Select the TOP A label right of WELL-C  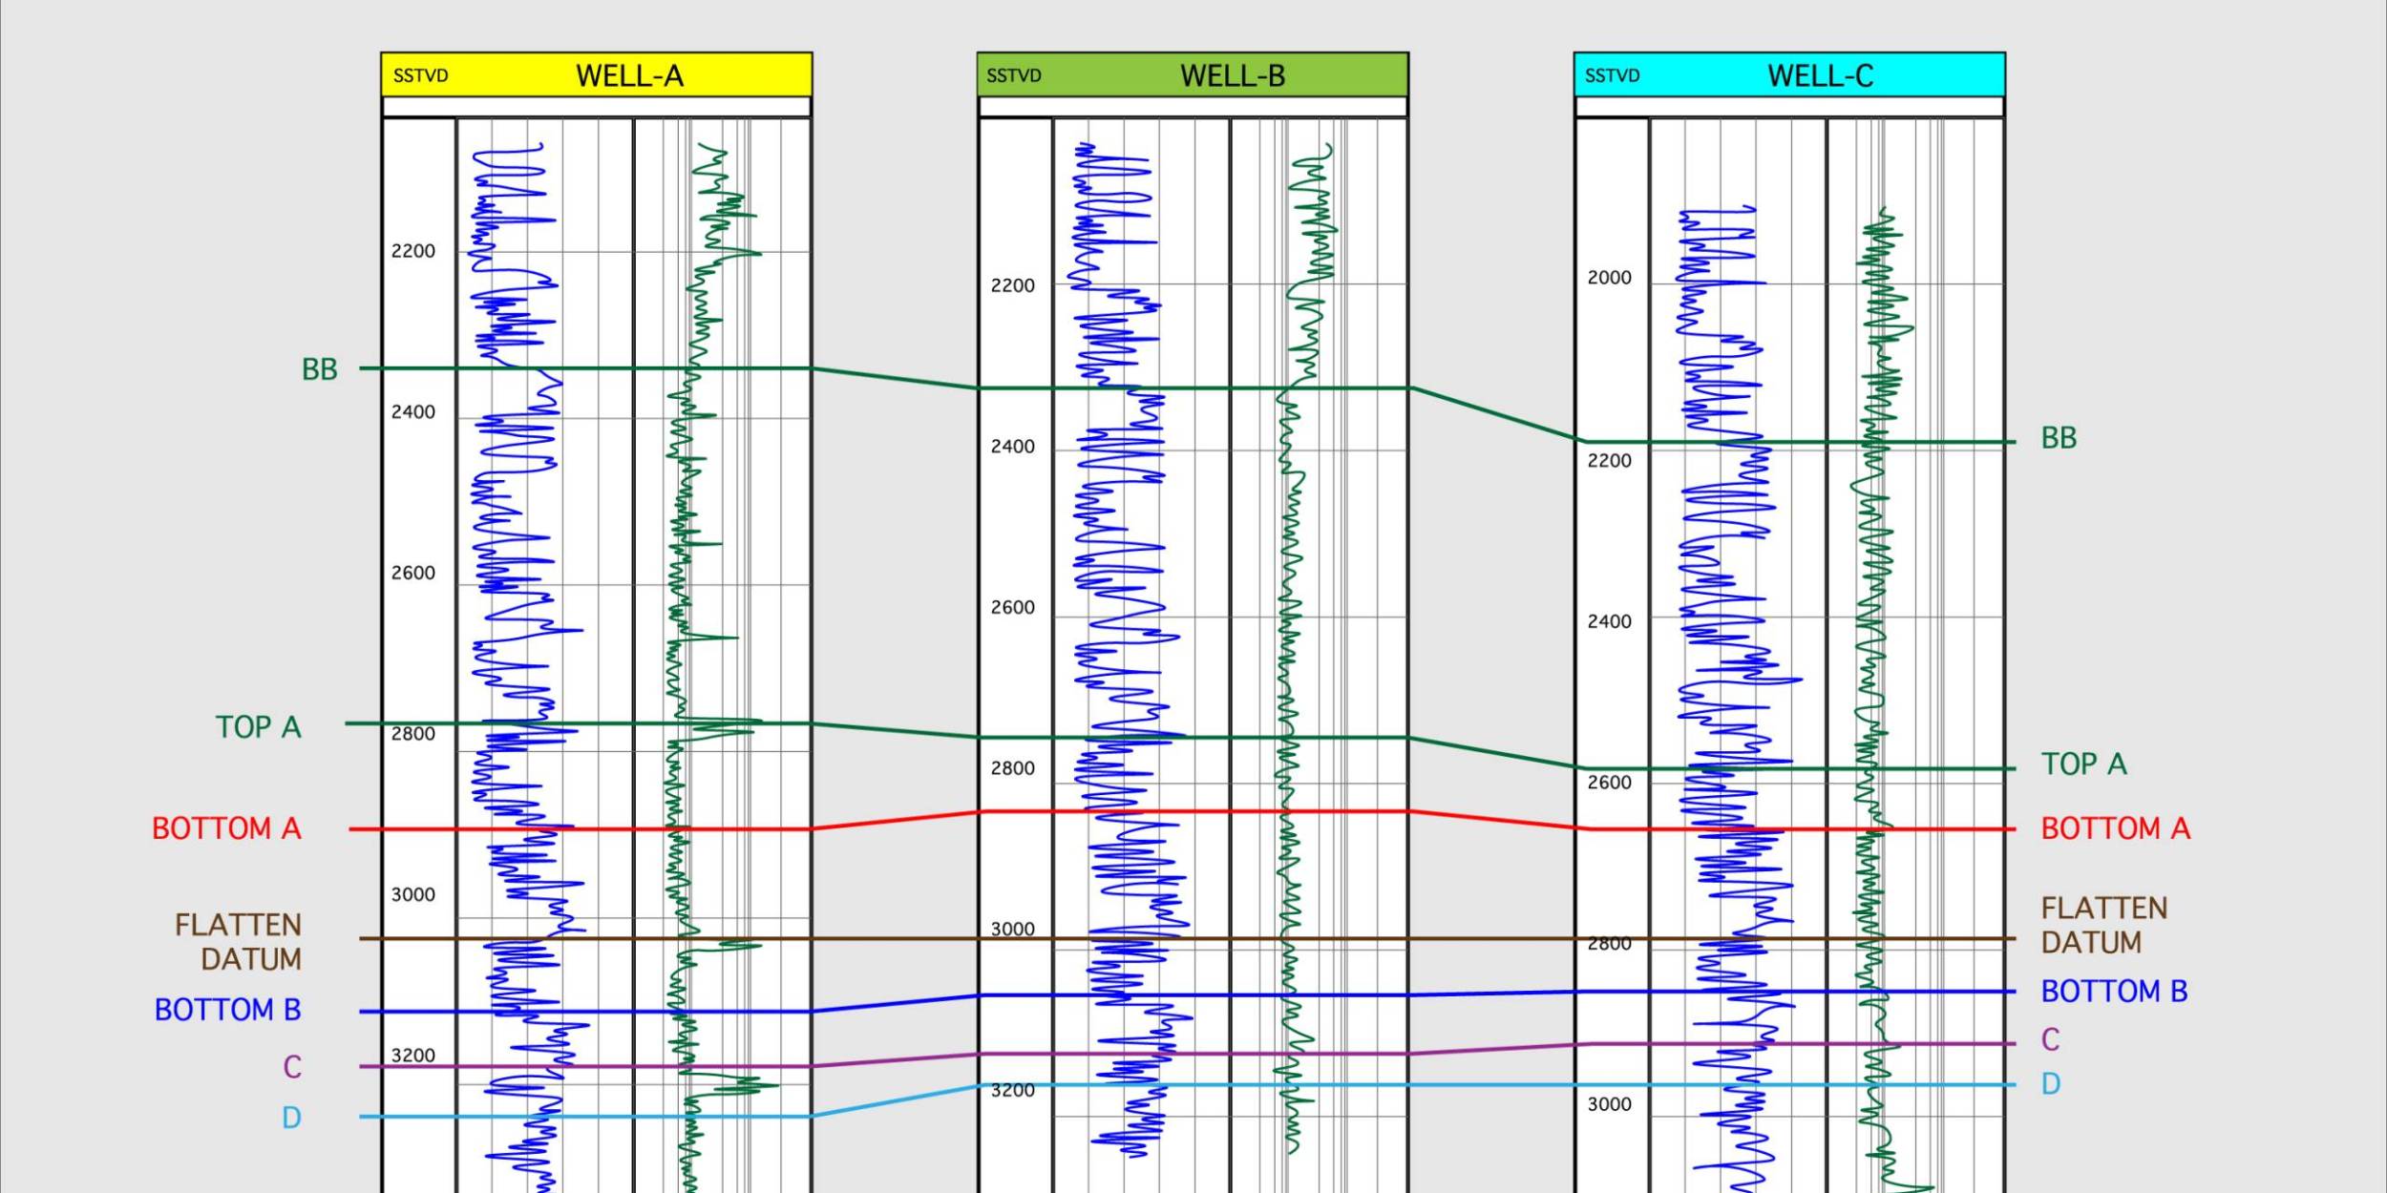point(2084,764)
